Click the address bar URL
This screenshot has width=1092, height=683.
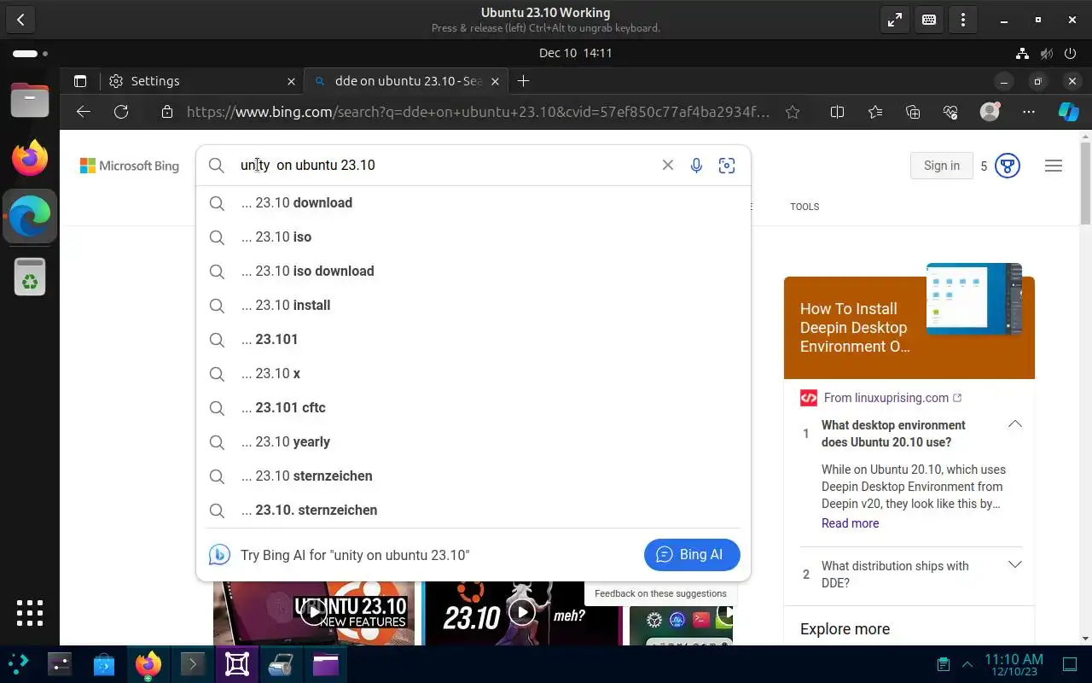tap(478, 112)
